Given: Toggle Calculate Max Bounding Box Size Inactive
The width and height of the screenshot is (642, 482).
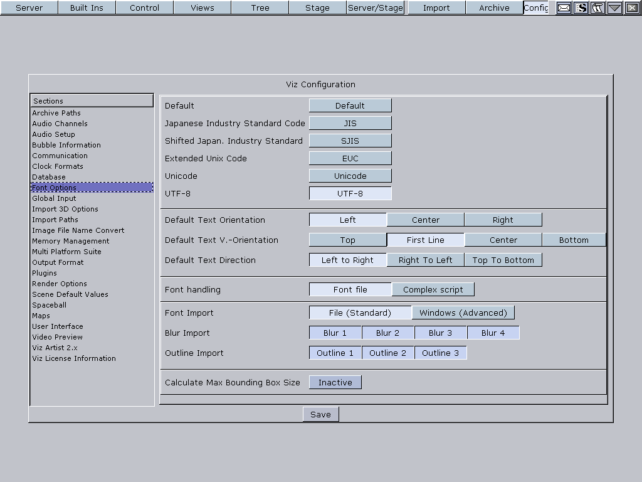Looking at the screenshot, I should click(x=335, y=382).
